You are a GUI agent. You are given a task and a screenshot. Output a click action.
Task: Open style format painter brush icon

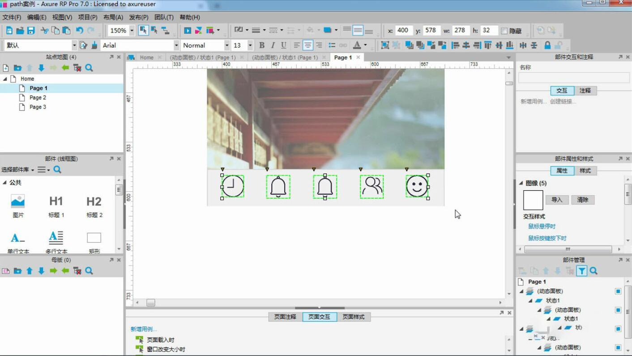pyautogui.click(x=94, y=45)
